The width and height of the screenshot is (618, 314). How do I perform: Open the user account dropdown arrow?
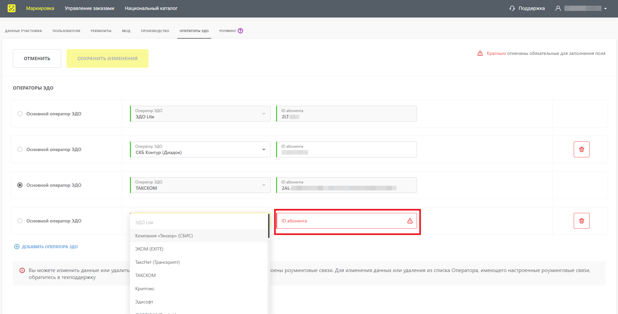(x=605, y=9)
